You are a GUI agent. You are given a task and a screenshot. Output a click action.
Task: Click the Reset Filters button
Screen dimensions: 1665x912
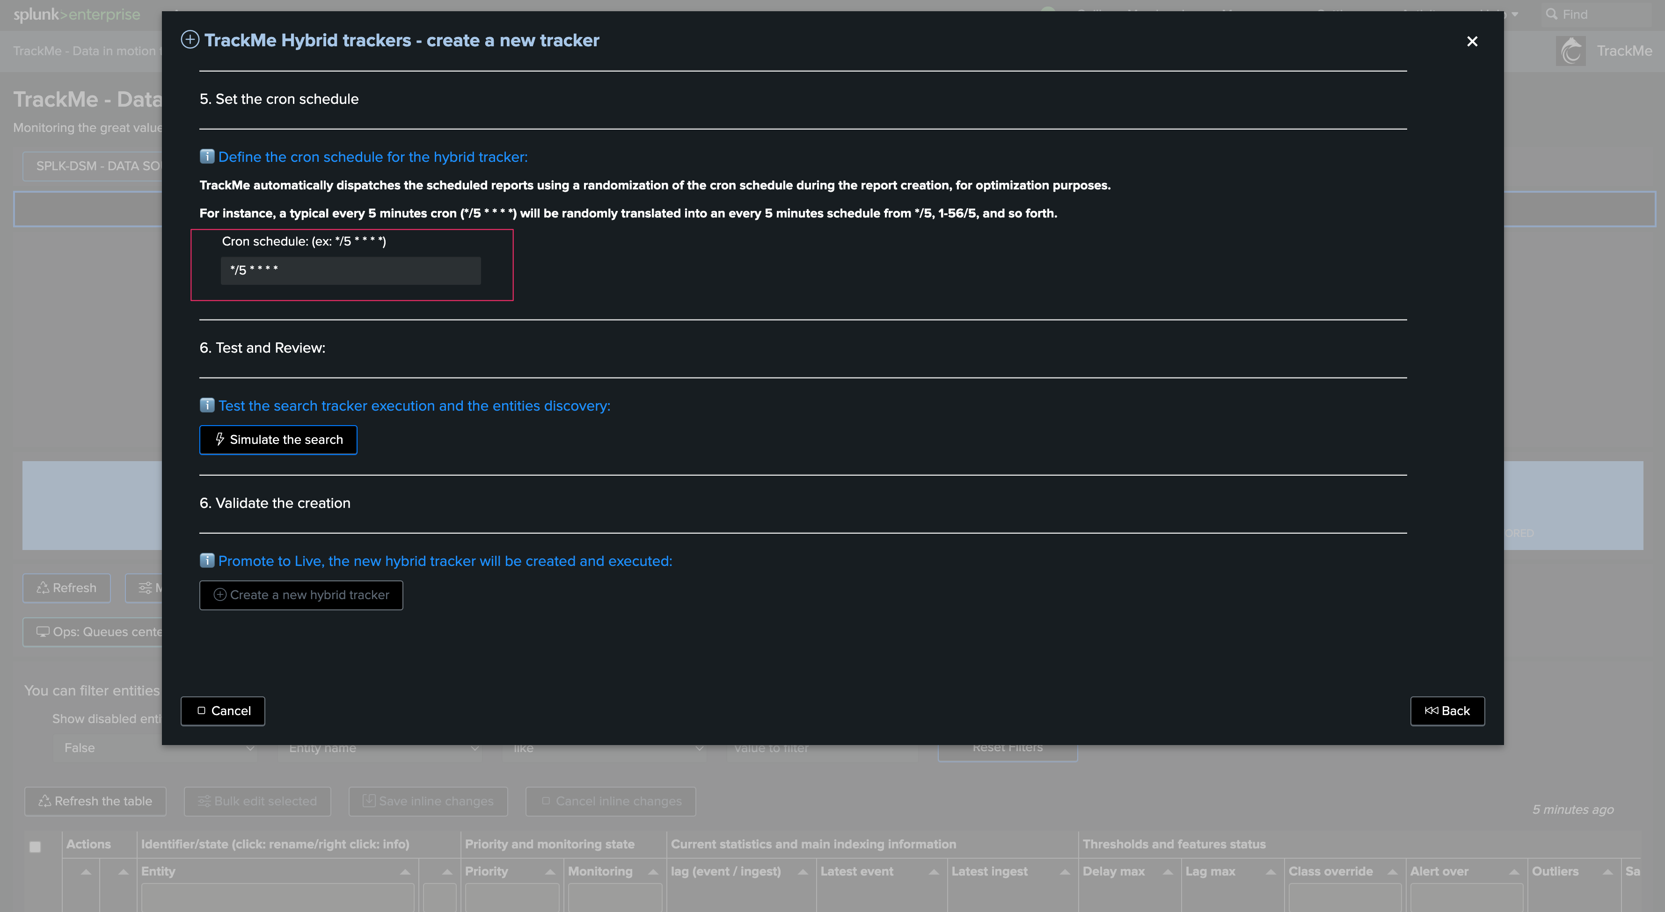point(1008,749)
